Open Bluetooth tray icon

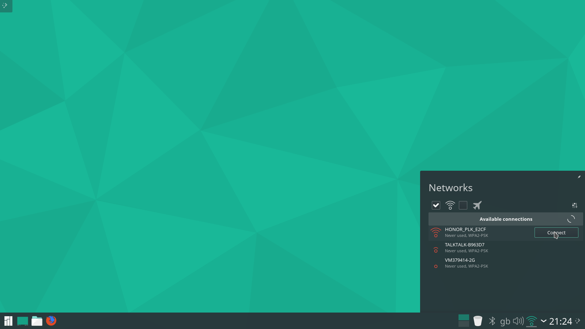point(492,321)
